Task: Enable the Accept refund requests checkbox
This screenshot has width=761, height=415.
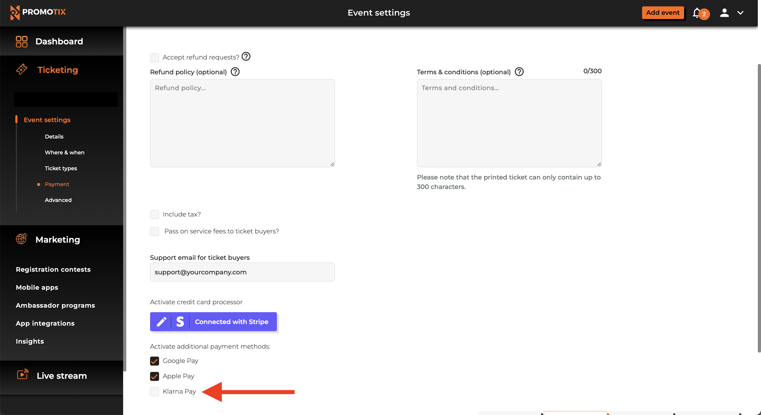Action: (x=155, y=57)
